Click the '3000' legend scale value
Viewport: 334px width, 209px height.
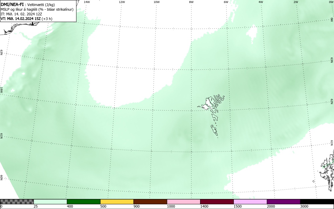[304, 206]
